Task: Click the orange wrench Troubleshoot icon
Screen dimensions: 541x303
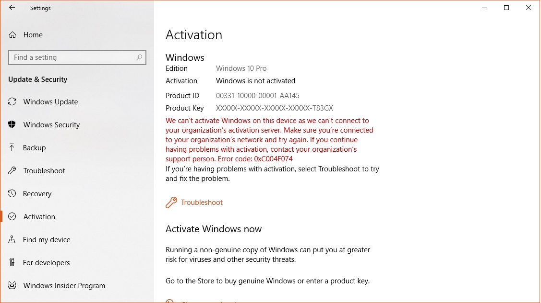Action: [171, 202]
